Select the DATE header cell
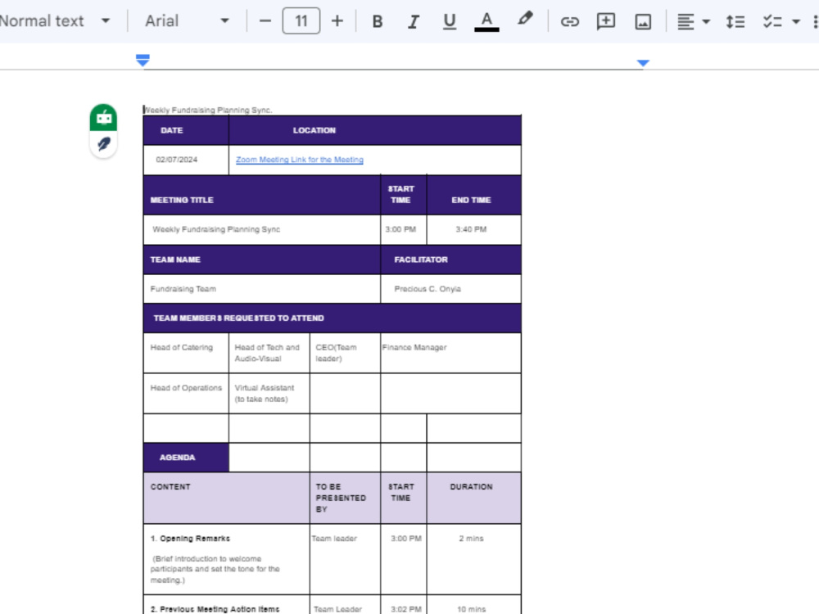 coord(186,130)
